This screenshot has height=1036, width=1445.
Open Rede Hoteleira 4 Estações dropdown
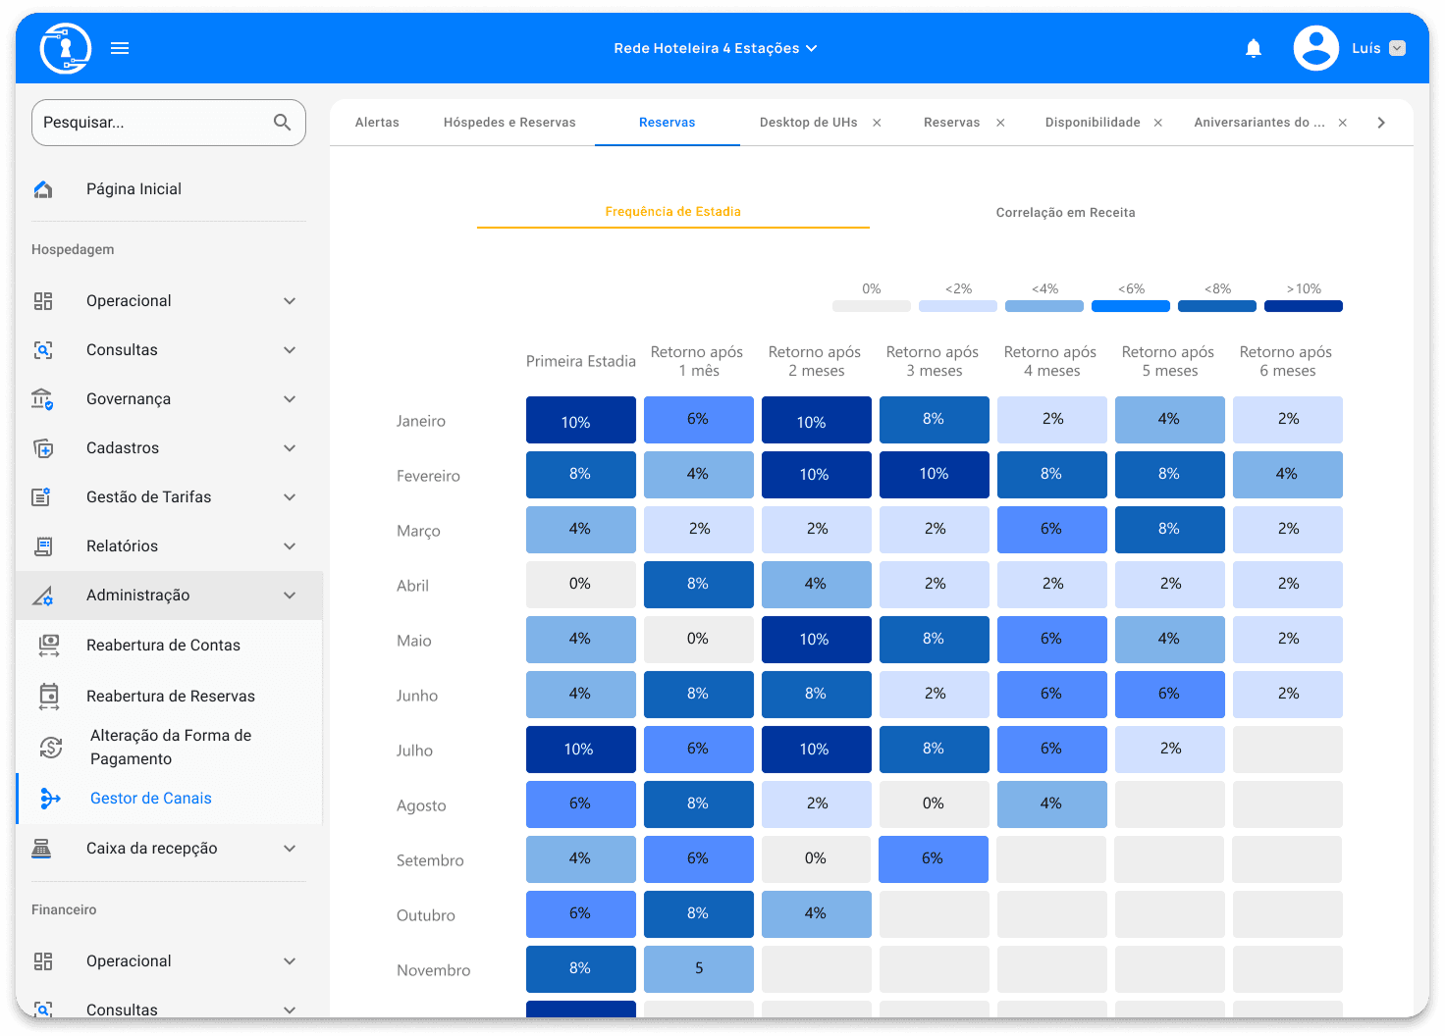pyautogui.click(x=715, y=48)
